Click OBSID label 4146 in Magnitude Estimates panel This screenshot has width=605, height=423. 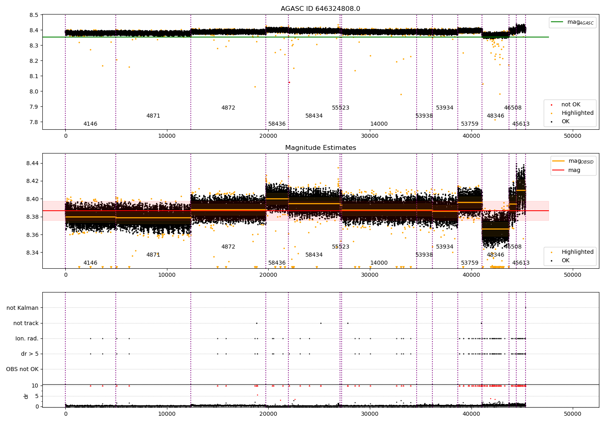point(90,263)
